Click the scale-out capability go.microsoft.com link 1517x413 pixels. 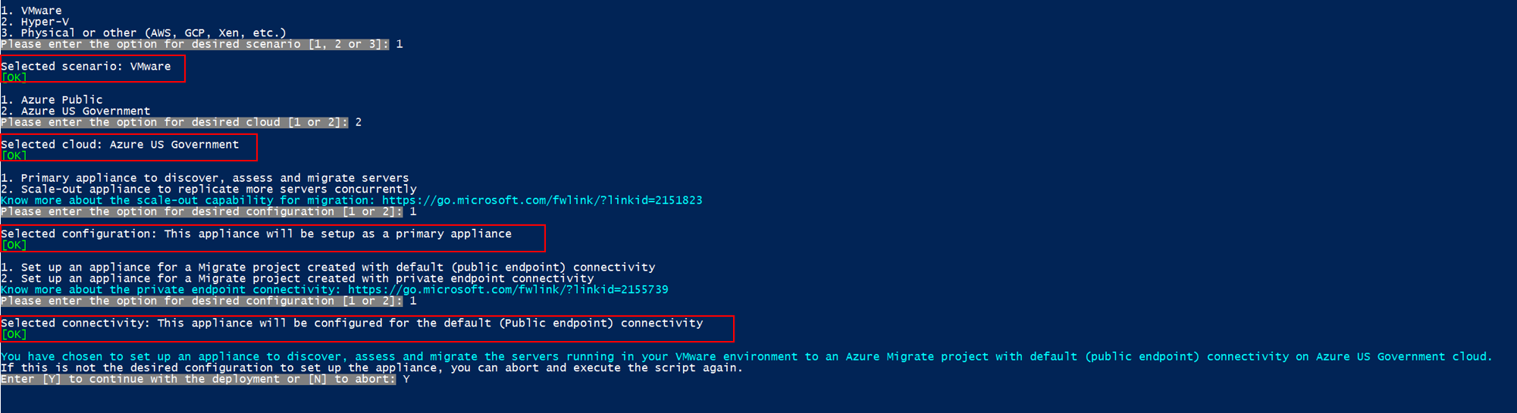click(x=541, y=201)
